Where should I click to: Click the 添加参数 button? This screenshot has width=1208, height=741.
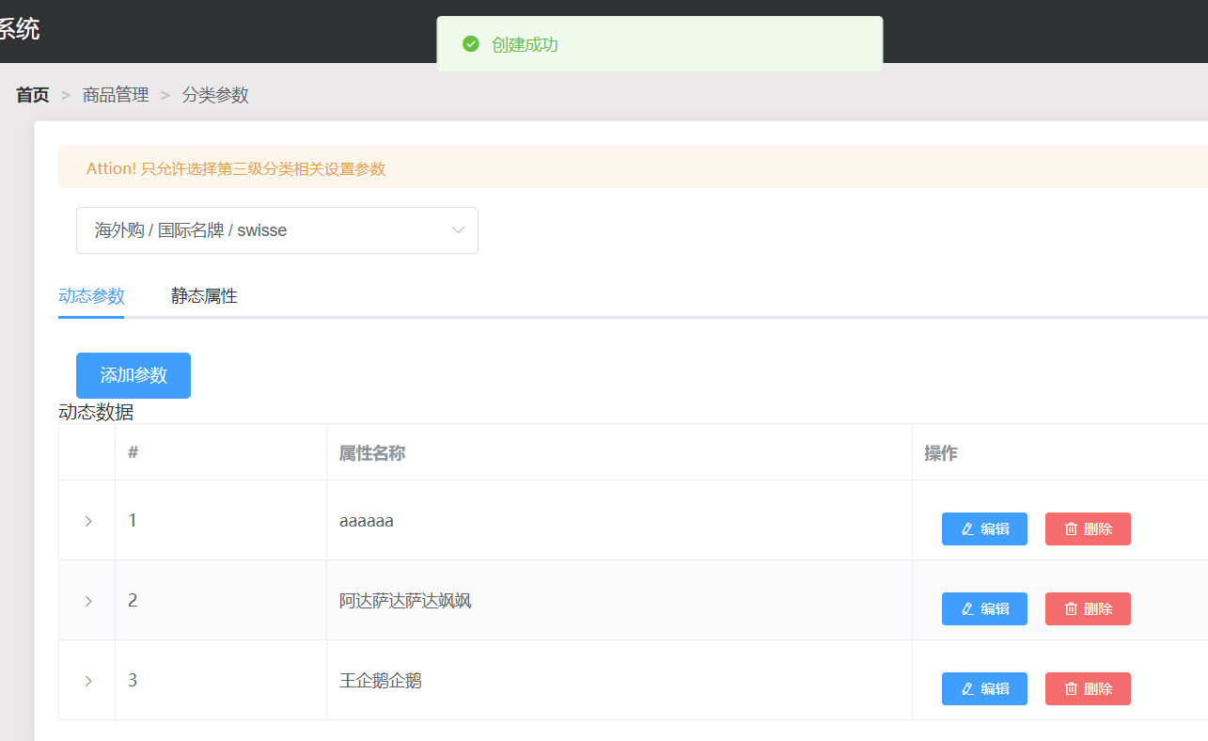click(x=133, y=375)
